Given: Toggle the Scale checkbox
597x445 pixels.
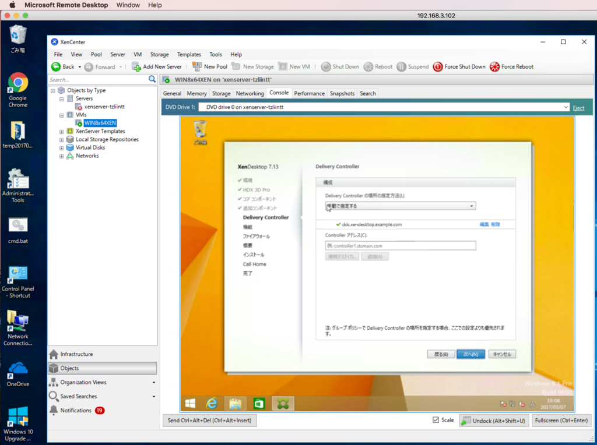Looking at the screenshot, I should pyautogui.click(x=436, y=420).
